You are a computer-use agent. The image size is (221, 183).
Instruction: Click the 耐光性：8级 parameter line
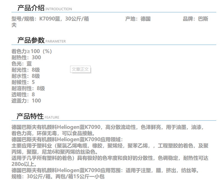[26, 70]
